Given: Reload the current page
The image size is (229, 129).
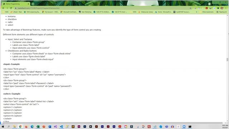Looking at the screenshot, I should click(x=11, y=8).
